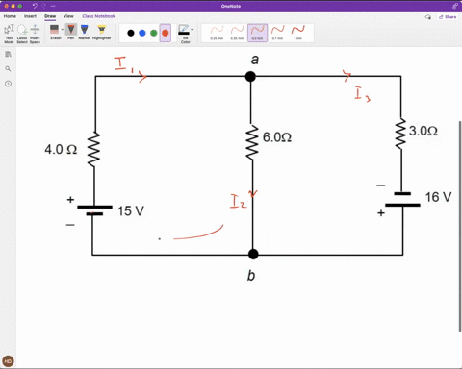The image size is (462, 369).
Task: Set pen thickness to 0.35 mm
Action: tap(237, 33)
